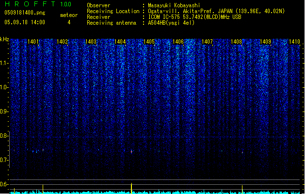Screen dimensions: 305x194
Task: Select the observer name Masayuki Kobayashi
Action: [x=174, y=5]
